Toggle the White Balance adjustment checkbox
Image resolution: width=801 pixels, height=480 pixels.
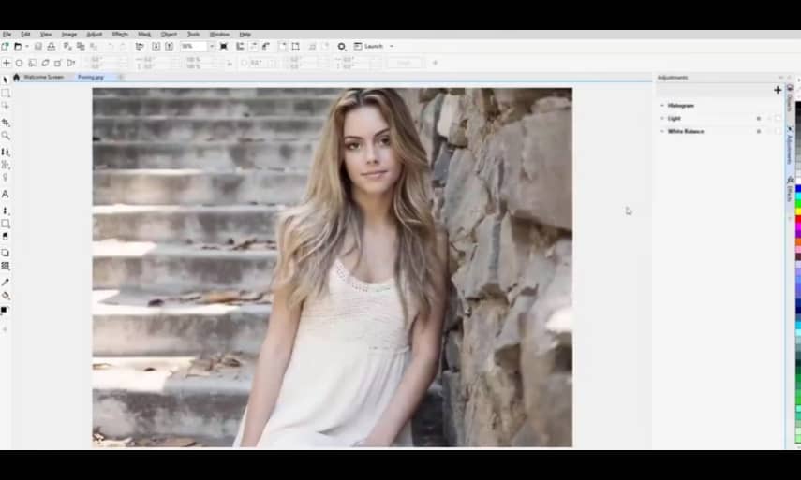click(778, 132)
